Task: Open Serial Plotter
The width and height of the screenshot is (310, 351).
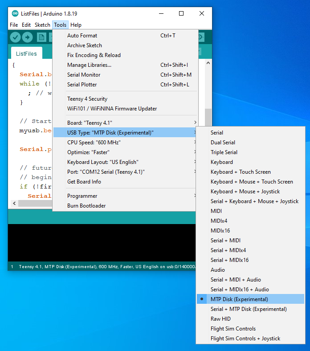Action: pos(125,85)
